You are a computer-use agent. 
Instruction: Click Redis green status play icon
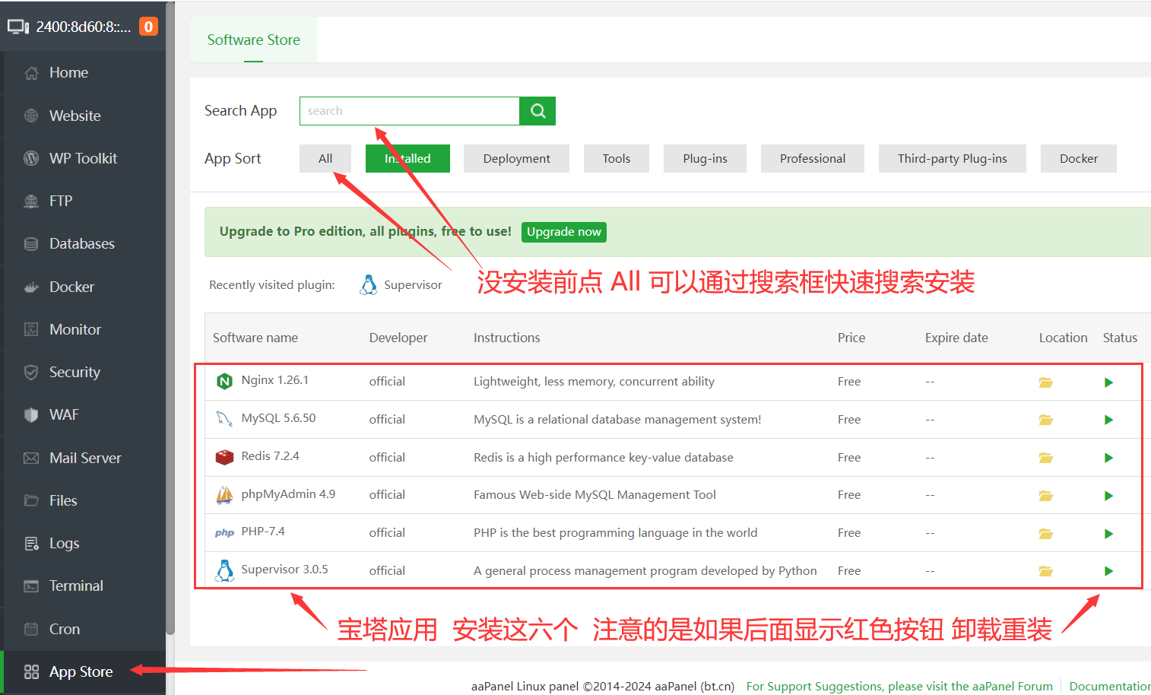(x=1108, y=458)
